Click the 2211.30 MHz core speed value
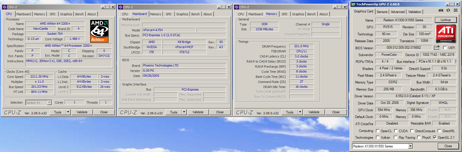462x152 pixels. tap(39, 76)
